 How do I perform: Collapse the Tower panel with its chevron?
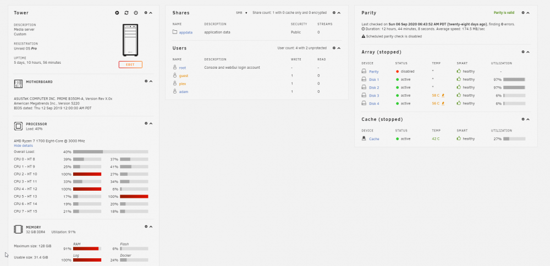(x=151, y=13)
